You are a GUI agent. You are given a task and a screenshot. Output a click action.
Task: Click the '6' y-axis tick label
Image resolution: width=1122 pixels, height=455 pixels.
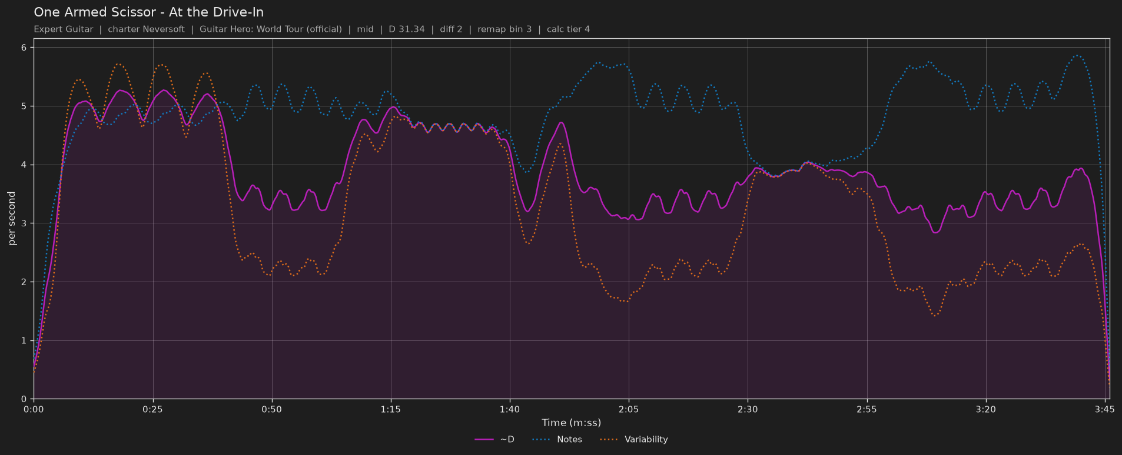(x=24, y=48)
